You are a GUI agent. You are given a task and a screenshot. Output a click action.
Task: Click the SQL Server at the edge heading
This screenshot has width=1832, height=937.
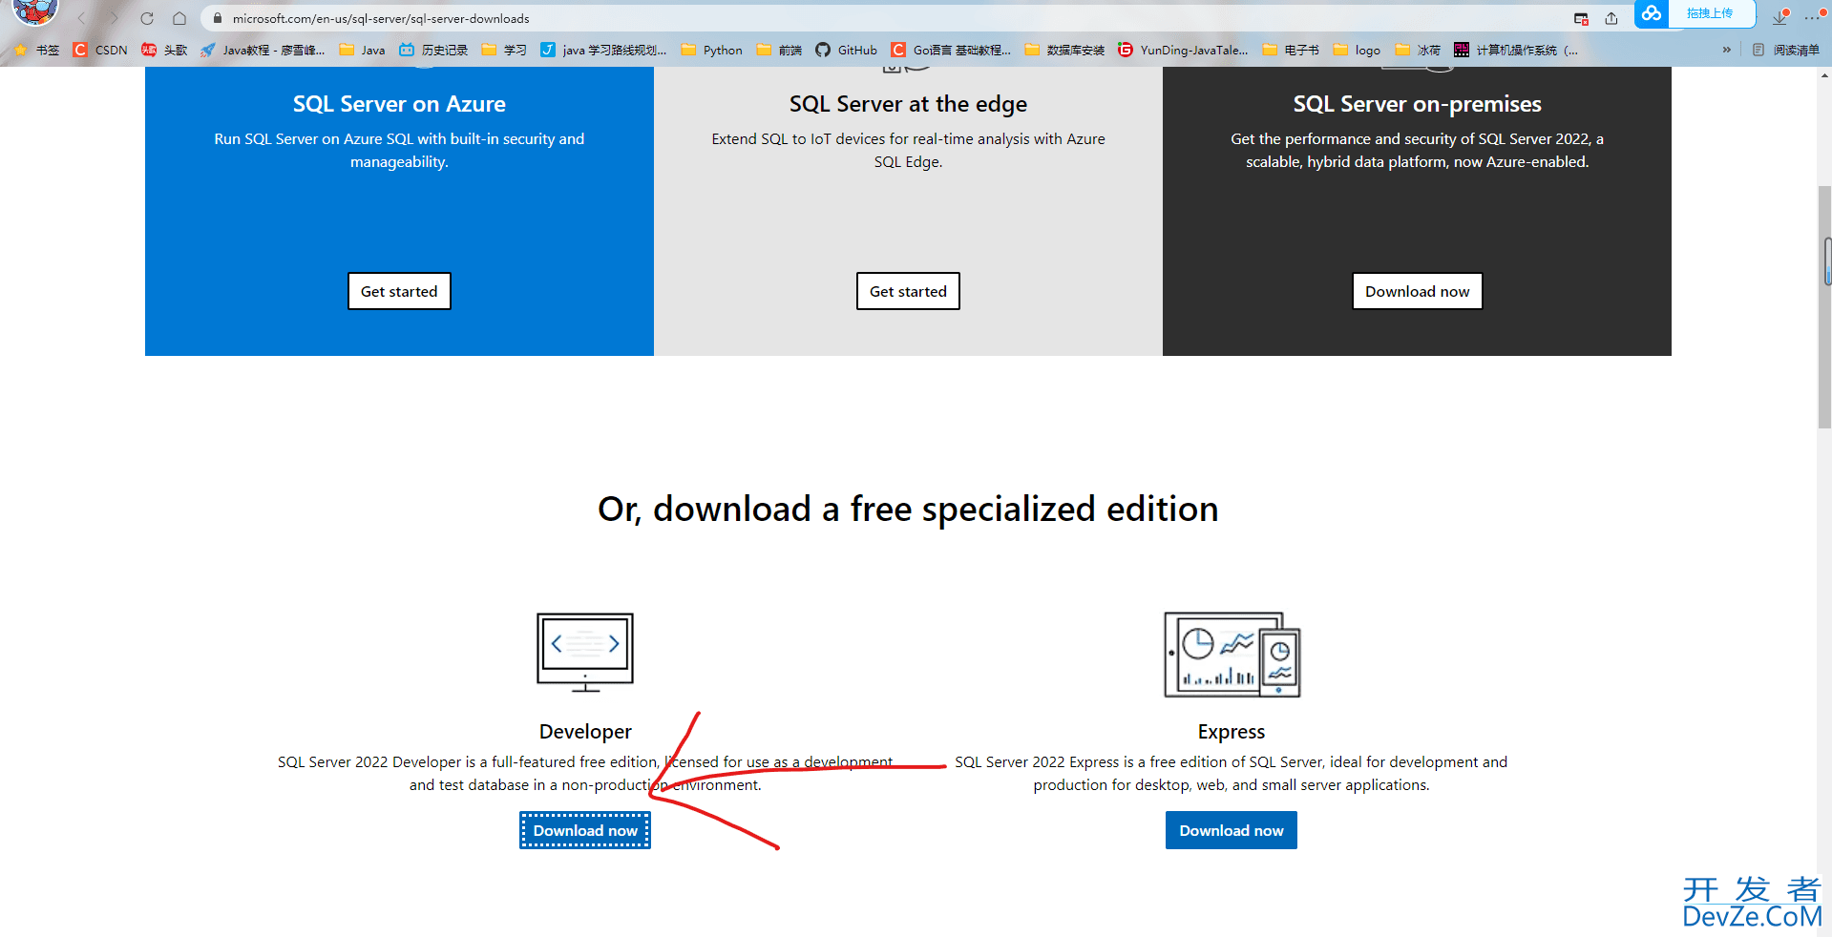click(908, 104)
